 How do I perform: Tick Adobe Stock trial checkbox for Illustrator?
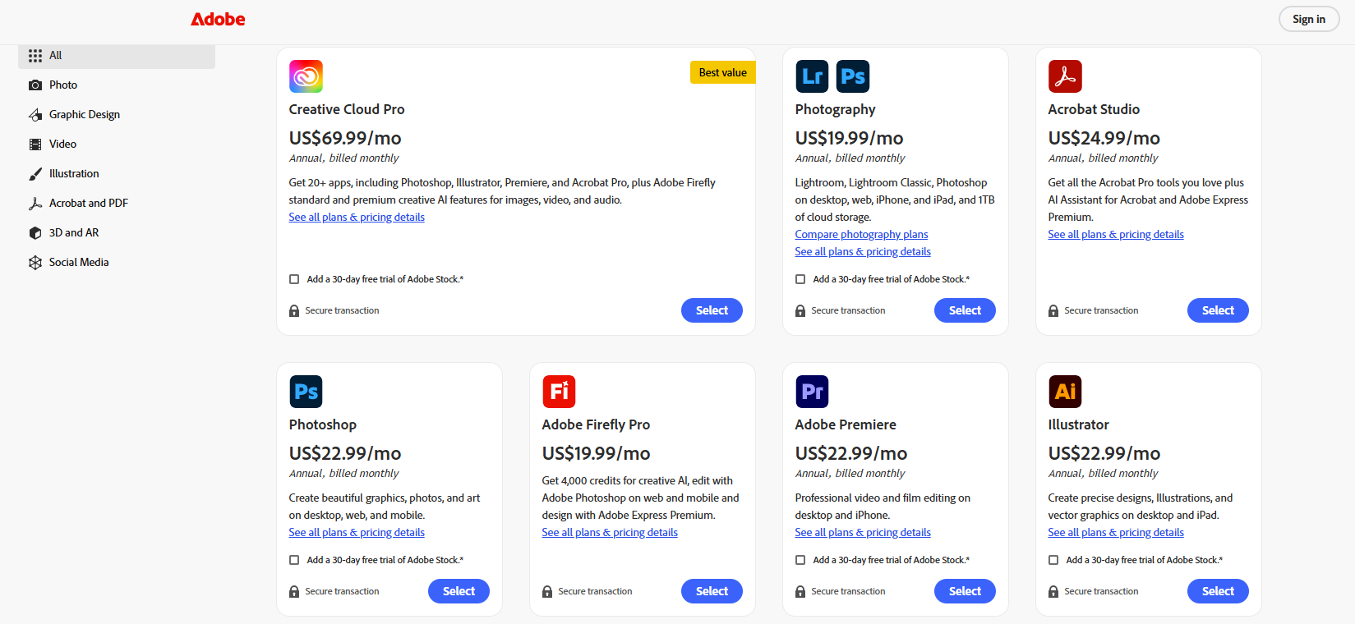1053,560
